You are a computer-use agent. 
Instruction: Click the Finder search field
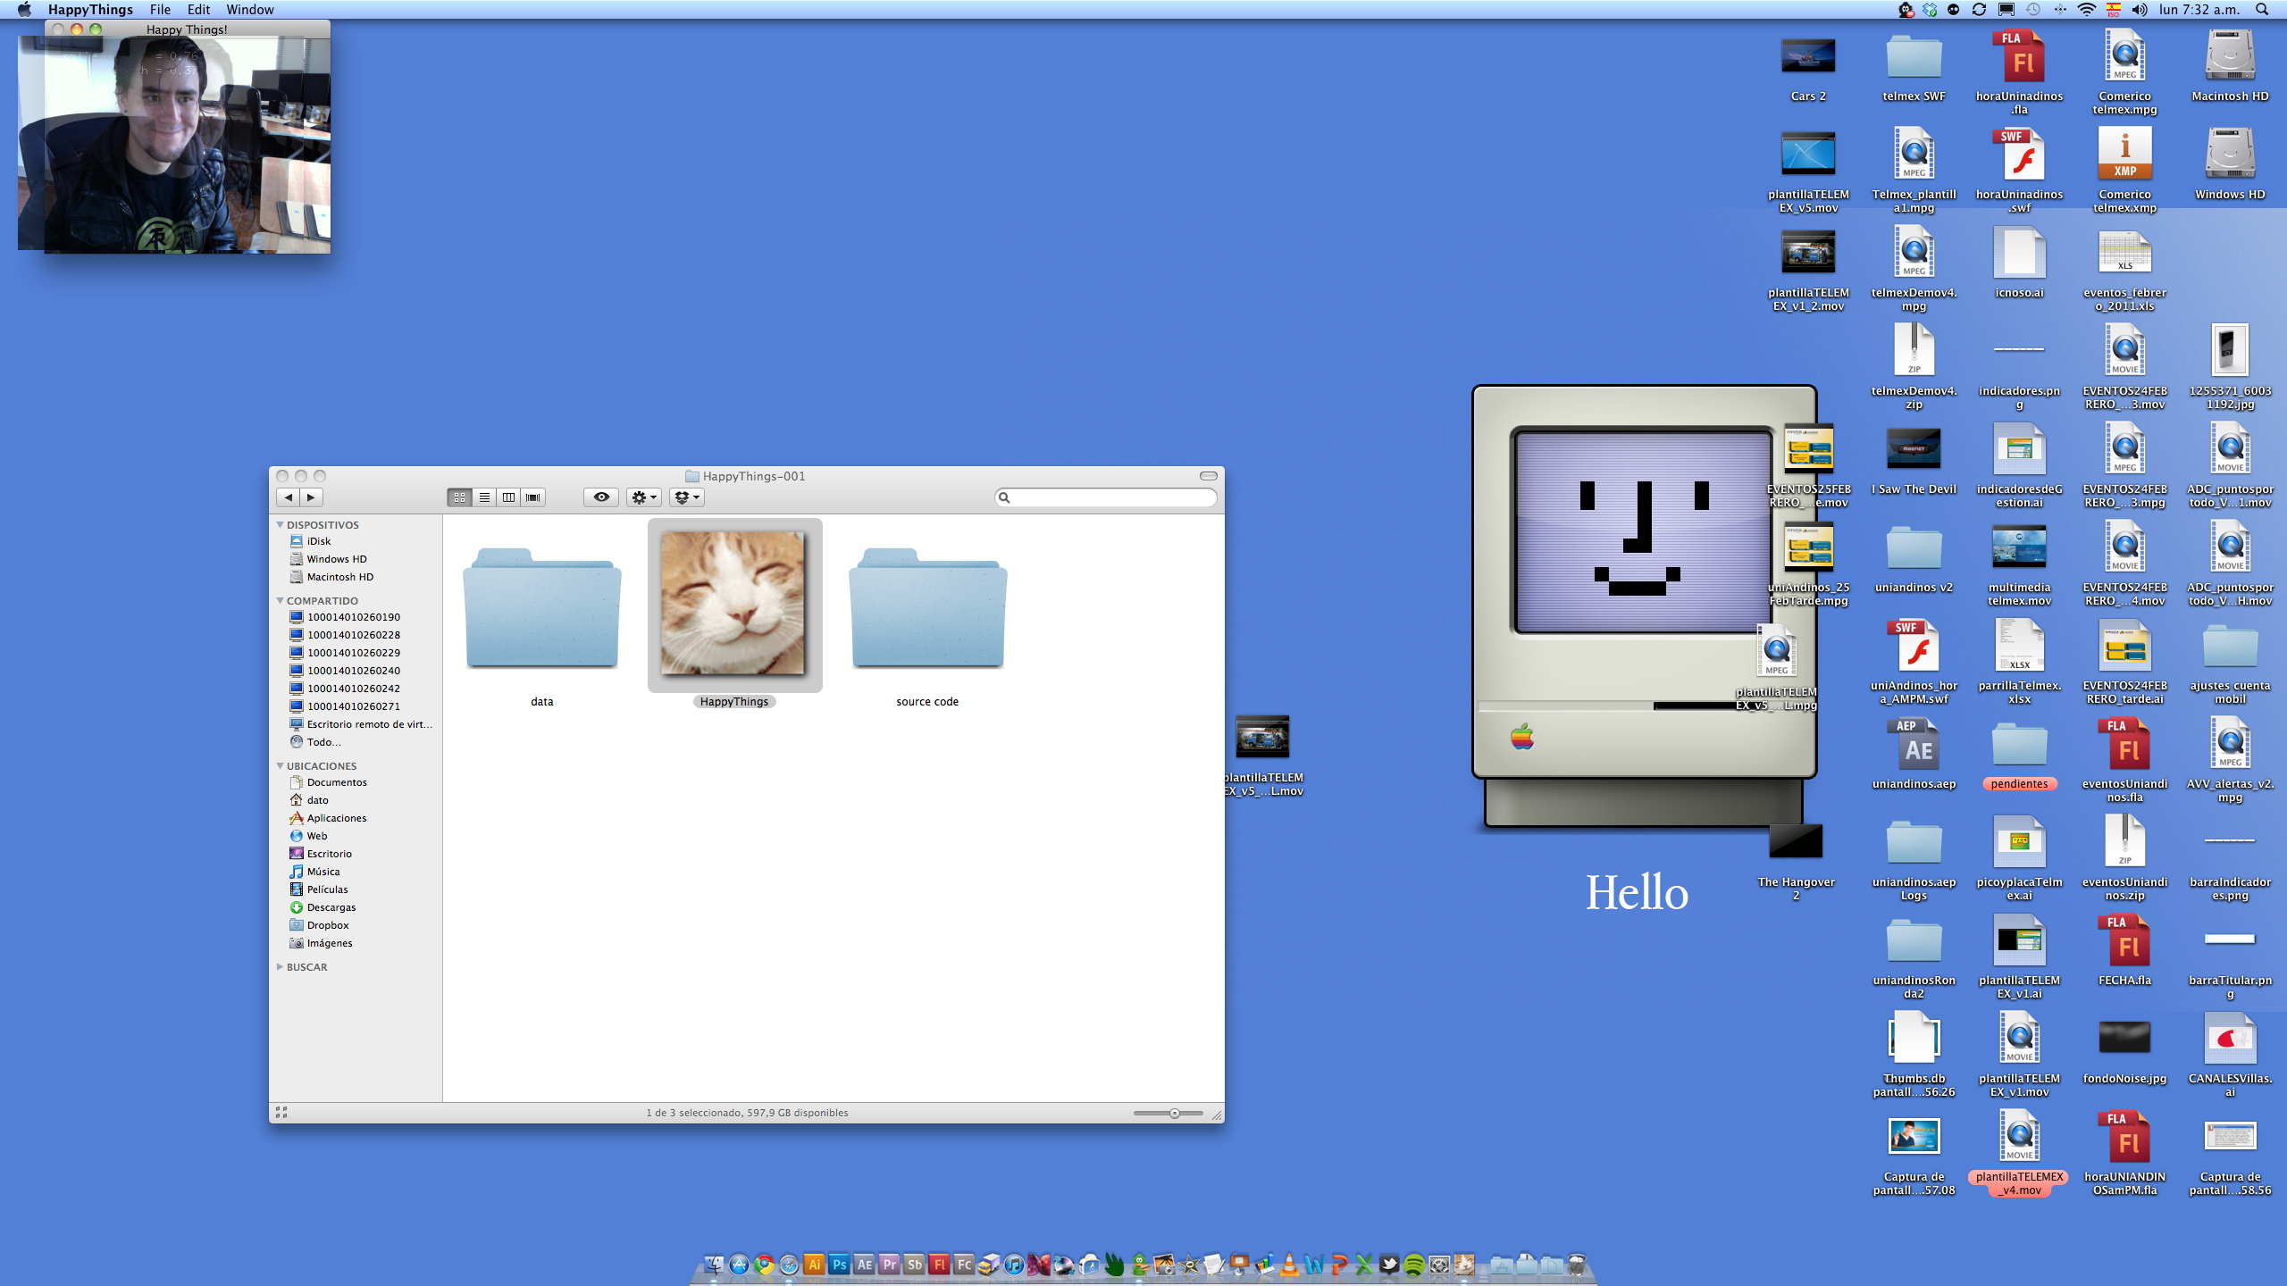[1108, 497]
